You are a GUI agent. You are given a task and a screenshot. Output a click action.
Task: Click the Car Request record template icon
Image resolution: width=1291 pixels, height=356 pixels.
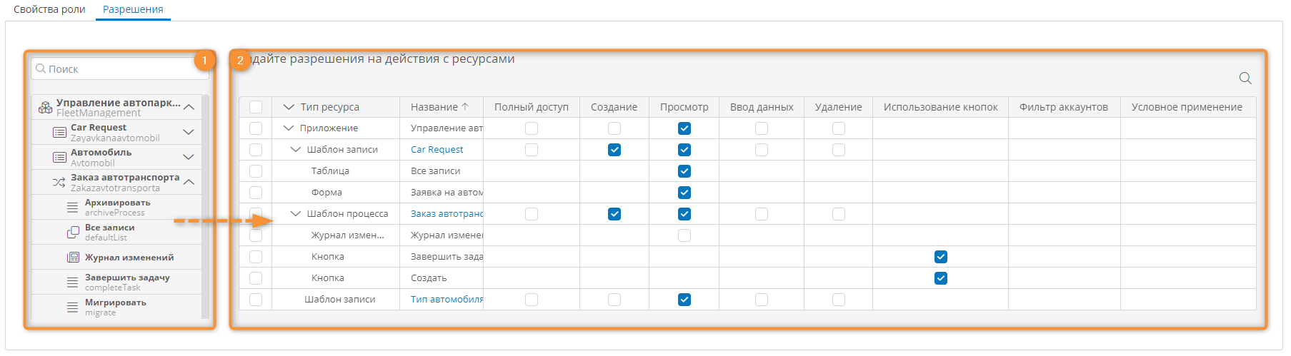point(60,133)
